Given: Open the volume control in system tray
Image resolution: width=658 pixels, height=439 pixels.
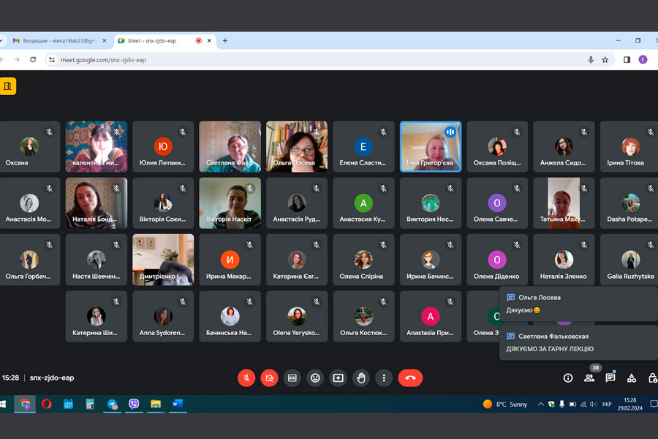Looking at the screenshot, I should 594,404.
